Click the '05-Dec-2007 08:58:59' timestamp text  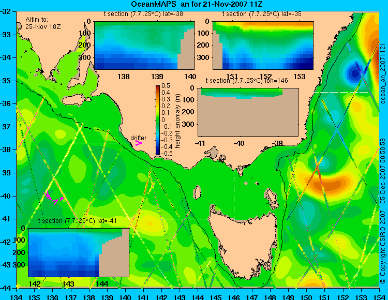[x=383, y=171]
